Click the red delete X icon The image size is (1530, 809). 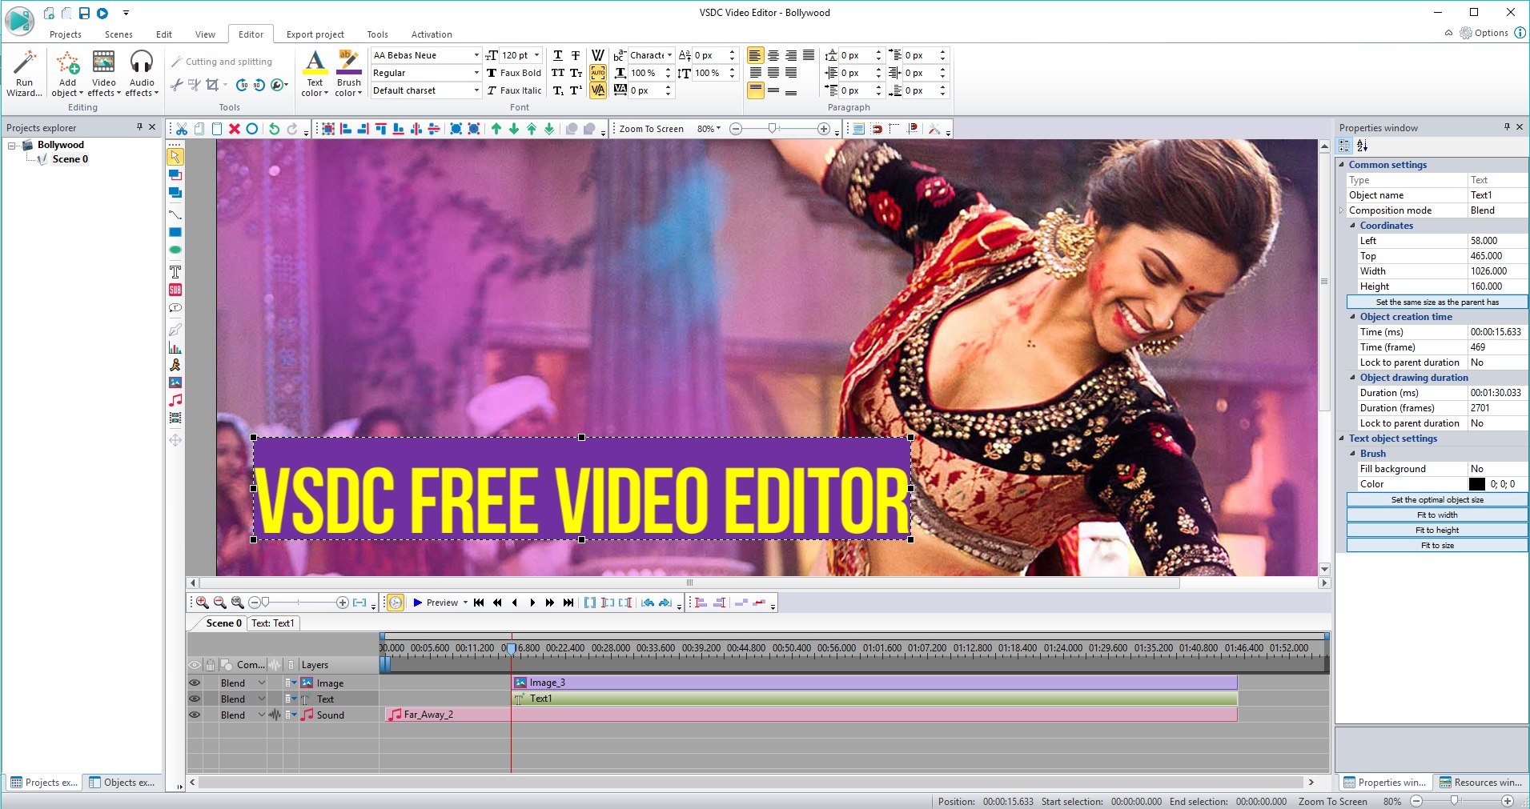click(x=235, y=129)
